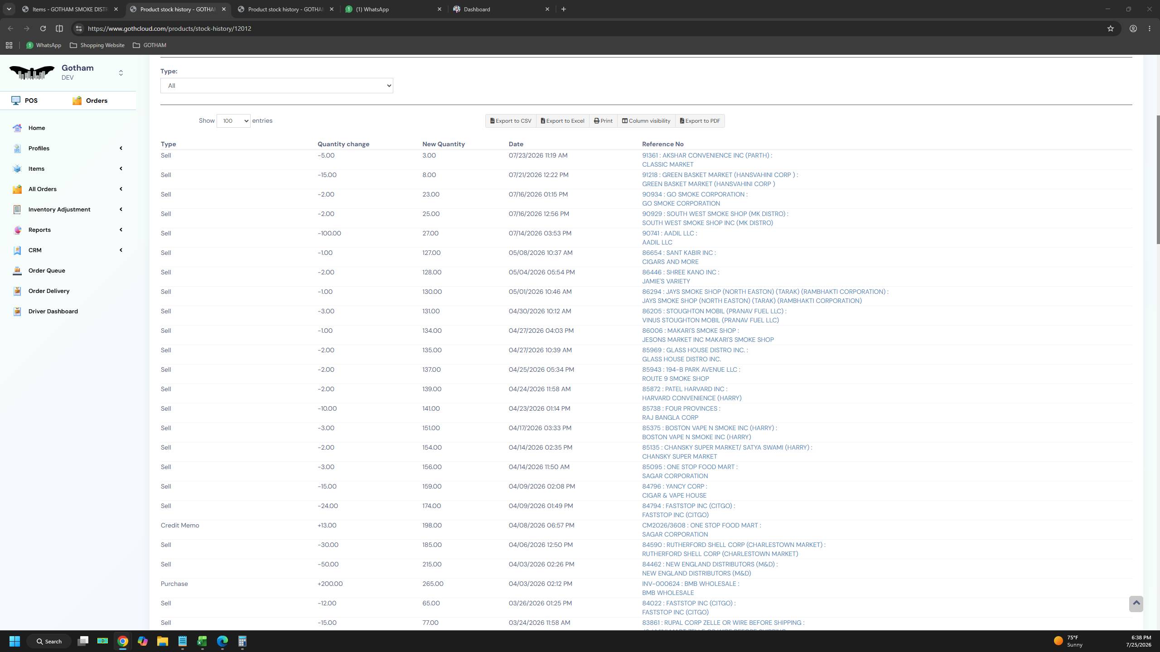Open the Type filter dropdown

point(276,86)
